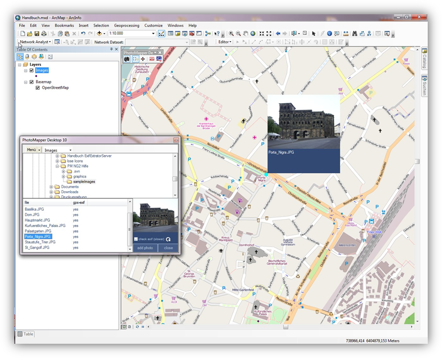Open the Catalog side panel tab
Viewport: 442px width, 358px height.
[424, 59]
